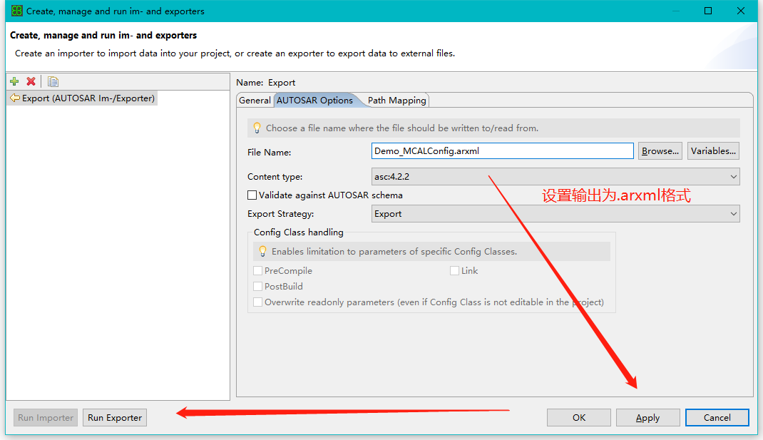
Task: Enable Validate against AUTOSAR schema checkbox
Action: (252, 195)
